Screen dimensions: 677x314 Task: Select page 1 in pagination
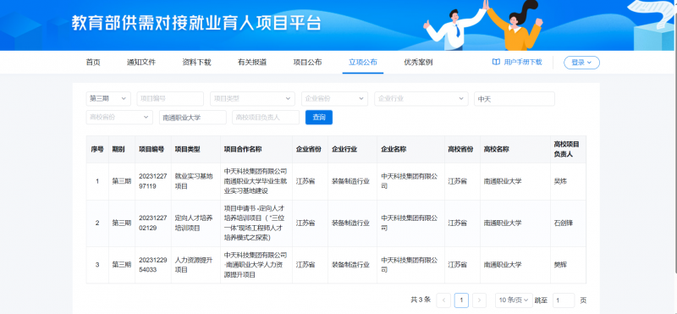click(x=461, y=300)
